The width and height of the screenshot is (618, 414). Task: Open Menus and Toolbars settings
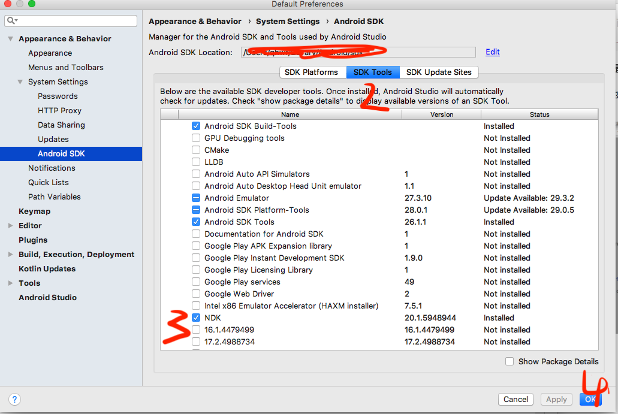[66, 67]
